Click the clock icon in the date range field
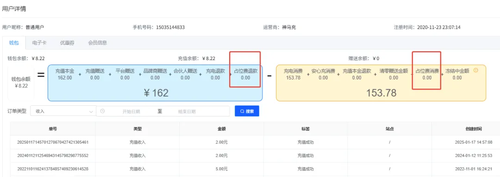 [x=102, y=111]
